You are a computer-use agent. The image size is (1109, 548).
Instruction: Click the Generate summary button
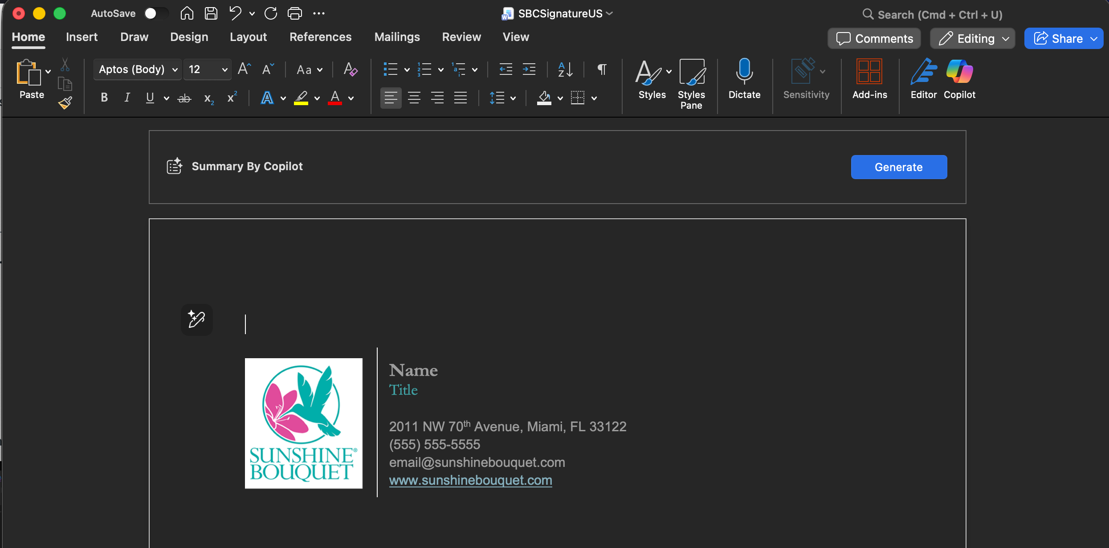898,167
